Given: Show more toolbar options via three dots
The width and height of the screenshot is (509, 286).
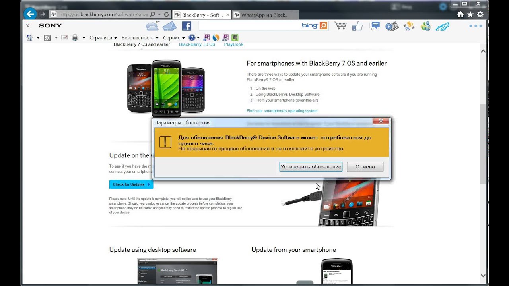Looking at the screenshot, I should click(476, 26).
